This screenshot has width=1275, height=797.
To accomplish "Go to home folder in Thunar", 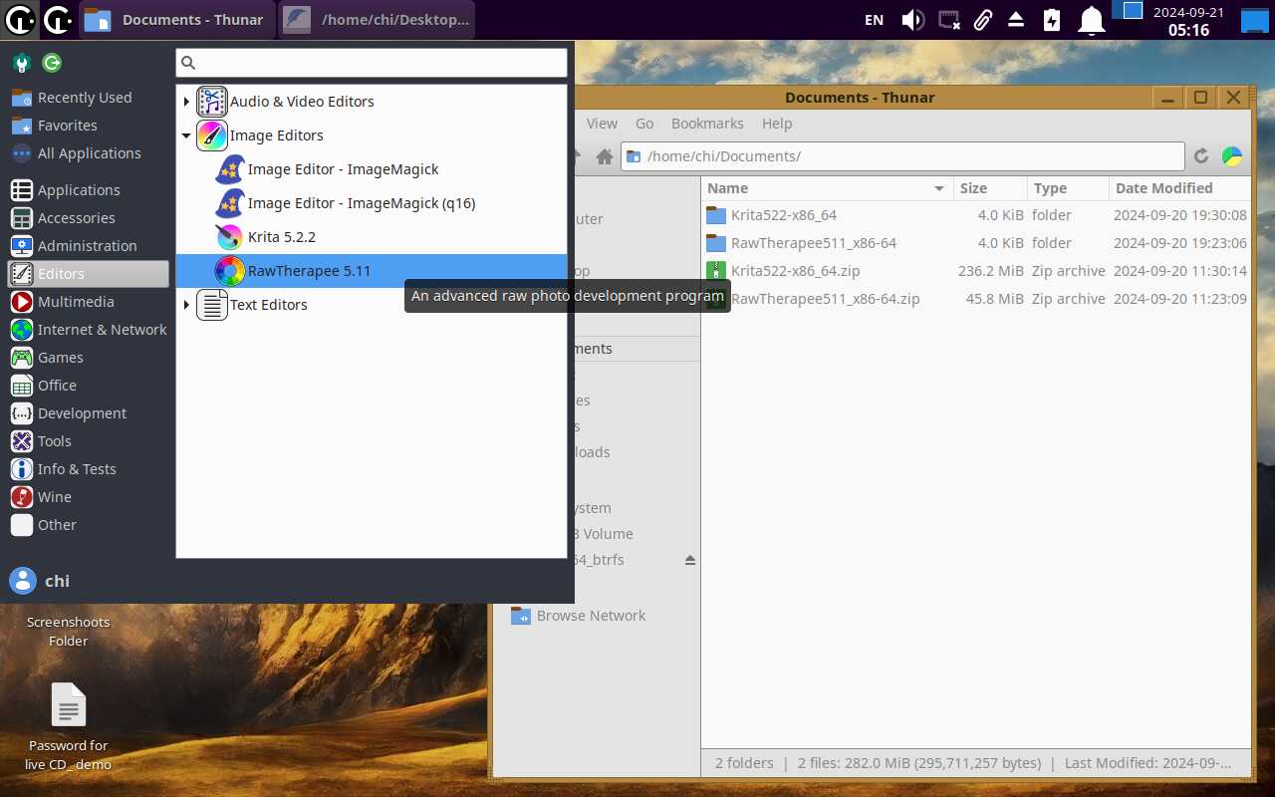I will click(604, 156).
